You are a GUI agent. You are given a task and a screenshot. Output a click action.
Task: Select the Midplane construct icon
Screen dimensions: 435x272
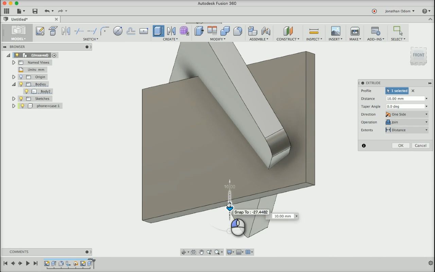click(288, 31)
